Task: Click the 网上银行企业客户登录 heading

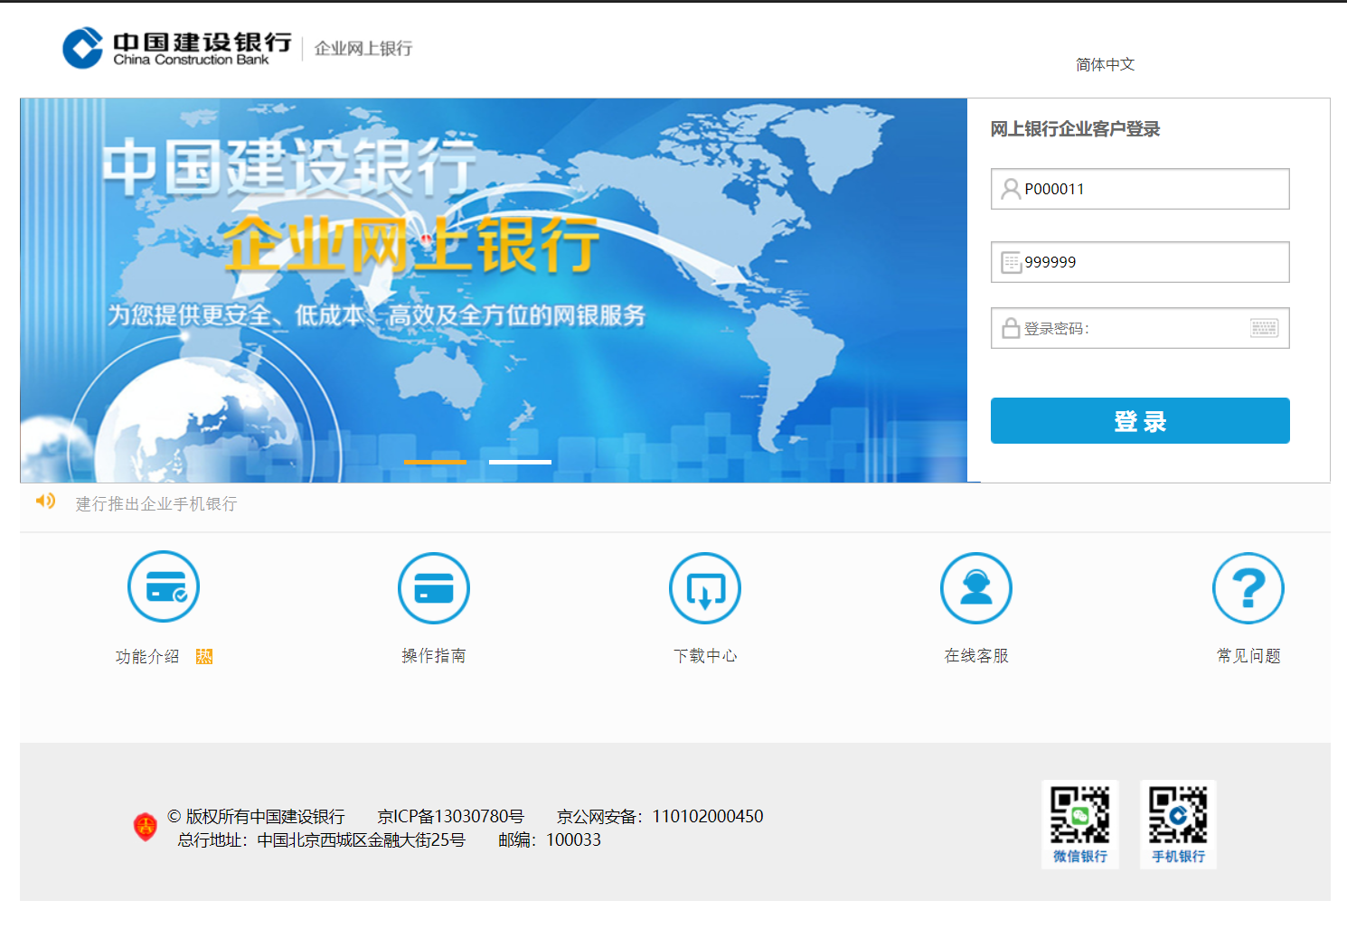Action: point(1075,128)
